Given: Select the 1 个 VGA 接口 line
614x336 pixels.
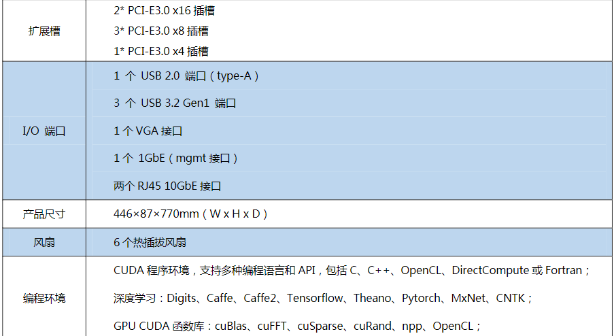Looking at the screenshot, I should pos(148,131).
